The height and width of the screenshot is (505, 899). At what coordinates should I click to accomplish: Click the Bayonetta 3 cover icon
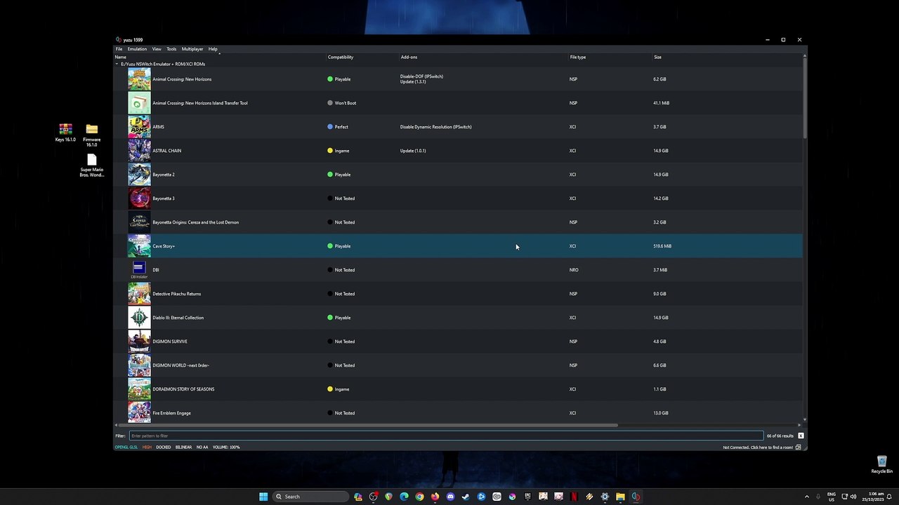pyautogui.click(x=139, y=198)
